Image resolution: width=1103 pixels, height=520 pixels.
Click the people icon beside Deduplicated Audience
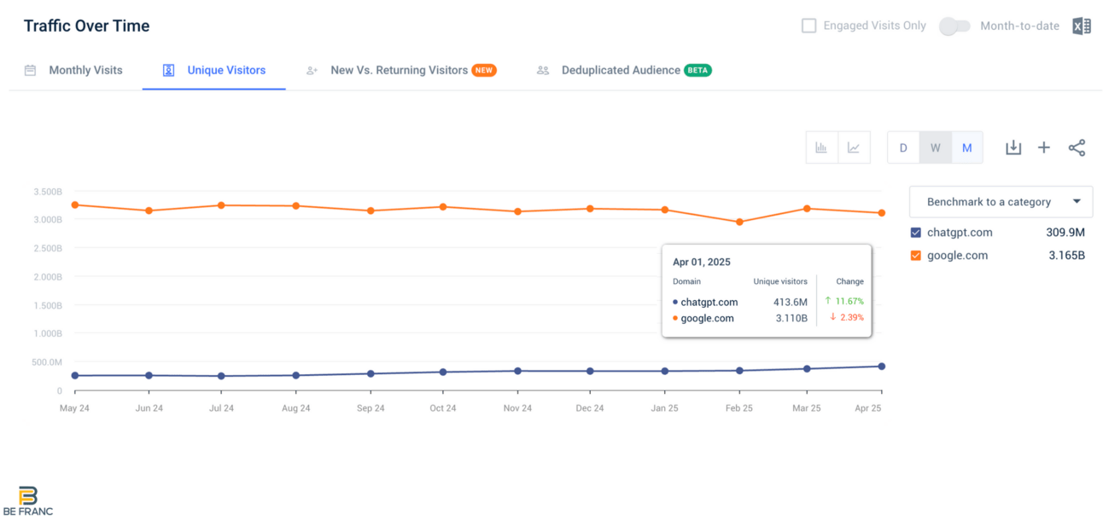(x=542, y=70)
